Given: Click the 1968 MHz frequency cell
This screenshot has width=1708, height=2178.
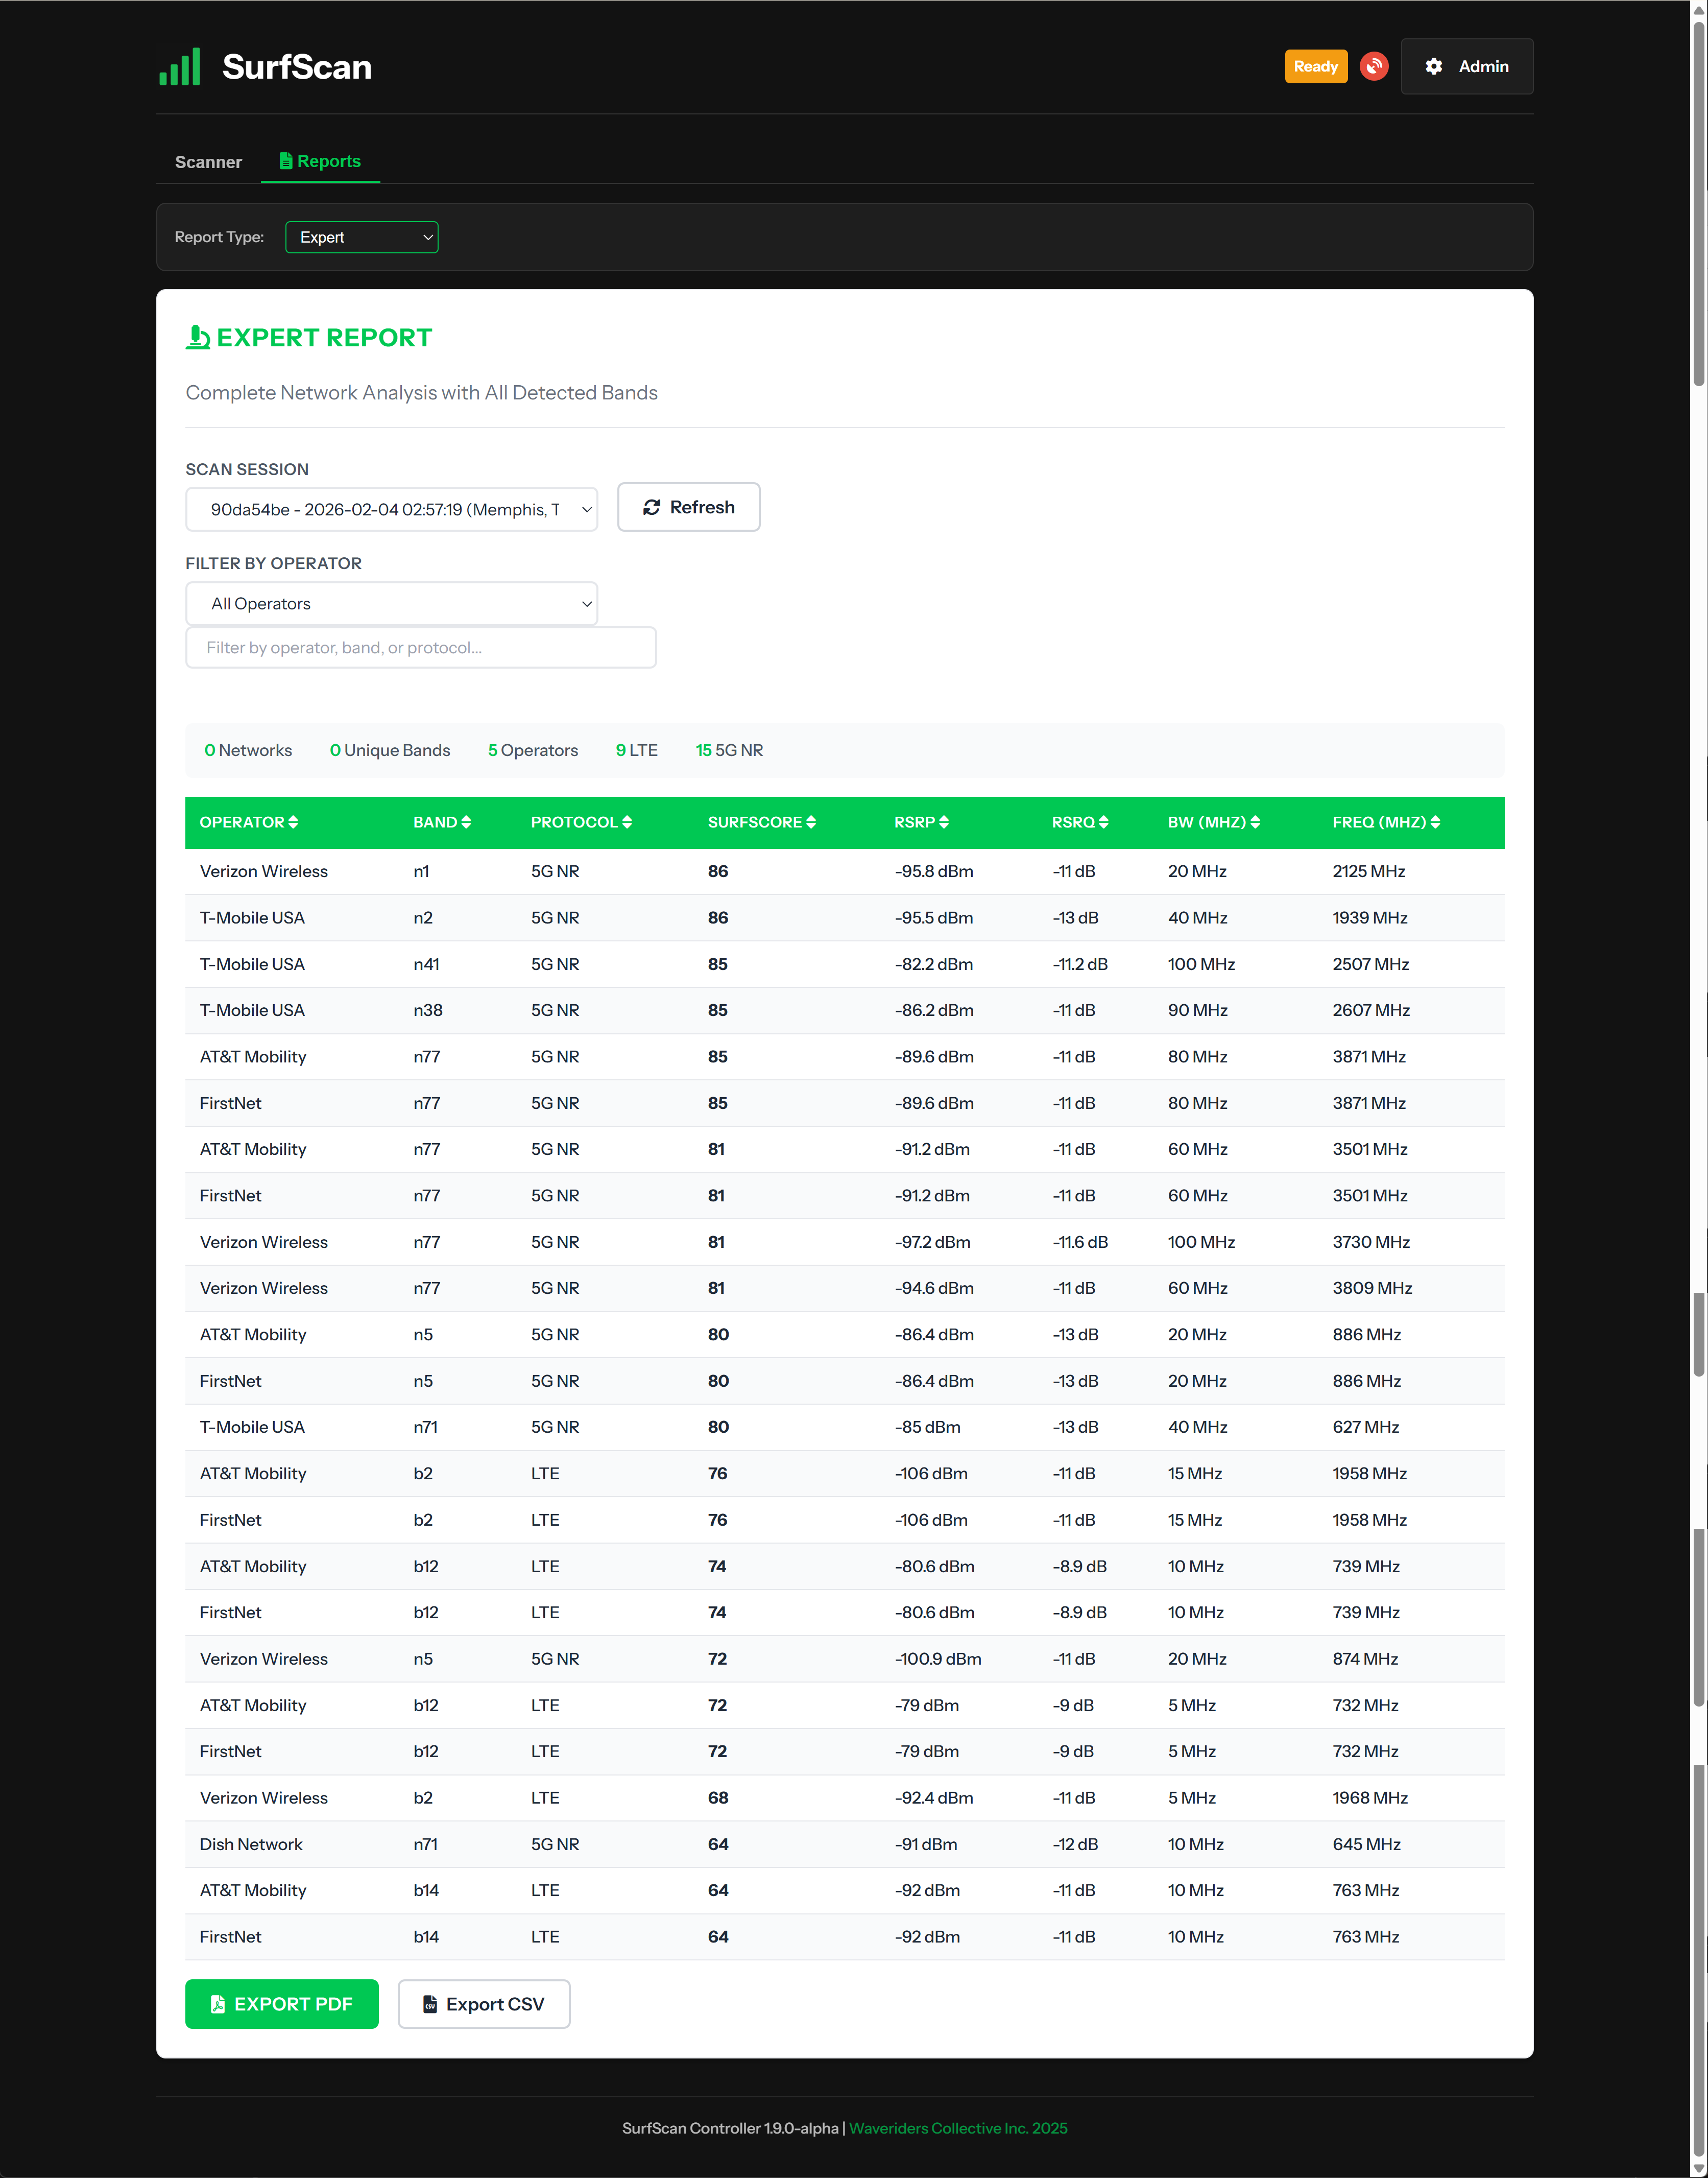Looking at the screenshot, I should [1370, 1798].
